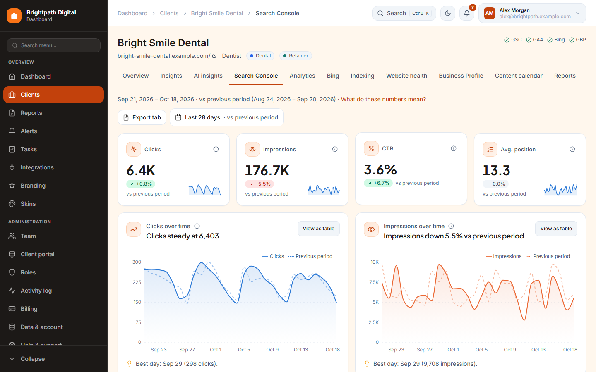Viewport: 596px width, 372px height.
Task: Click the GSC connection status indicator
Action: pos(513,40)
